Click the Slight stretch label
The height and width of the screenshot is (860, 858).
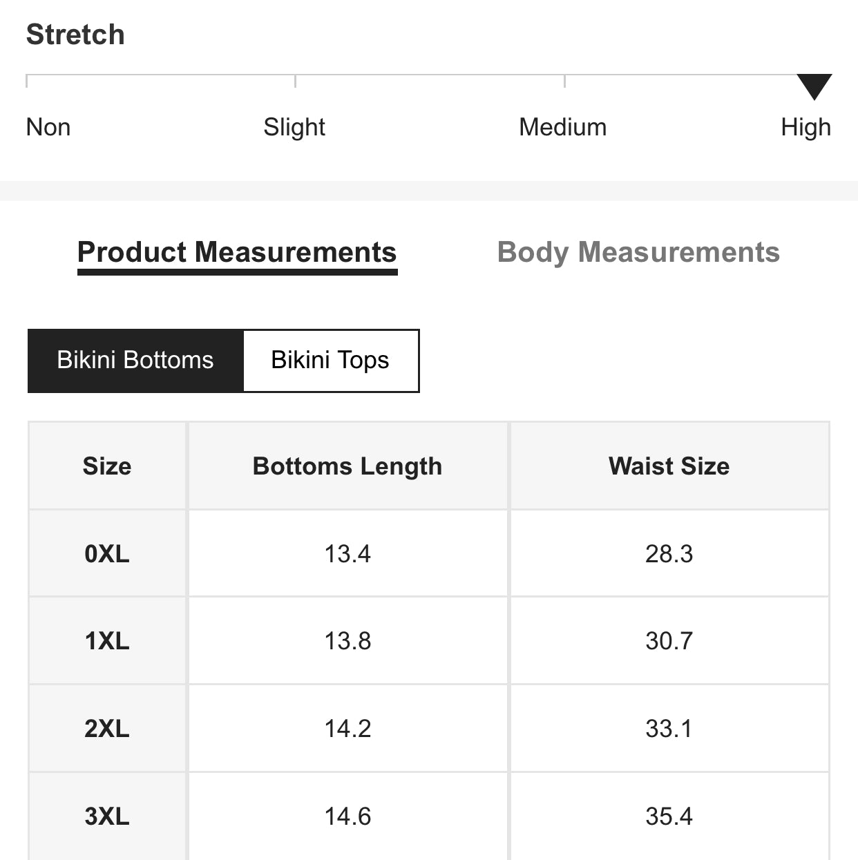click(x=294, y=127)
